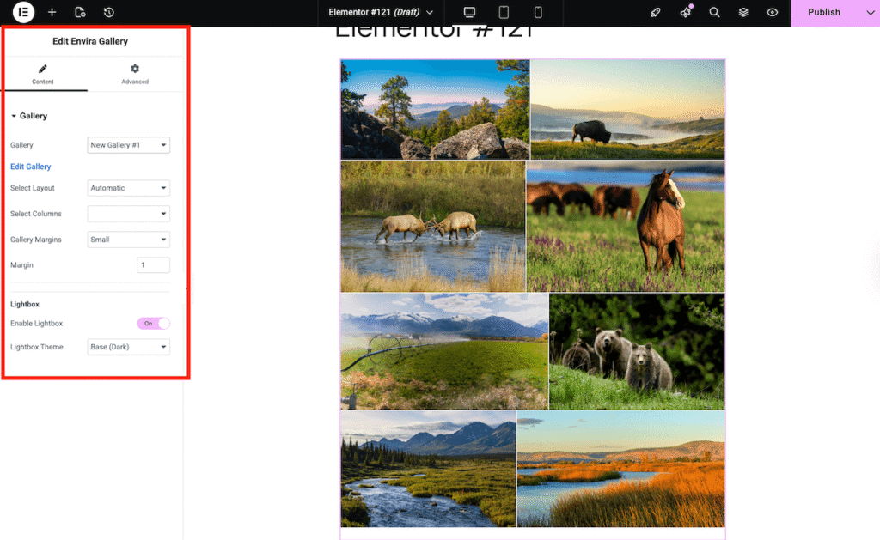Publish the page draft

click(x=822, y=12)
